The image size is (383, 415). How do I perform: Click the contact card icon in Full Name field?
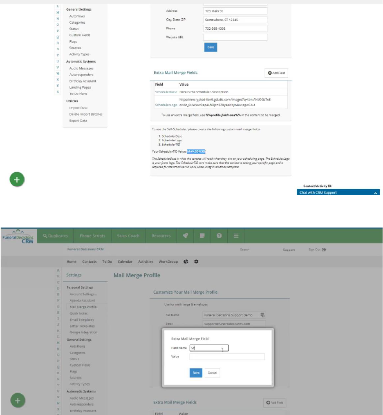click(x=262, y=315)
